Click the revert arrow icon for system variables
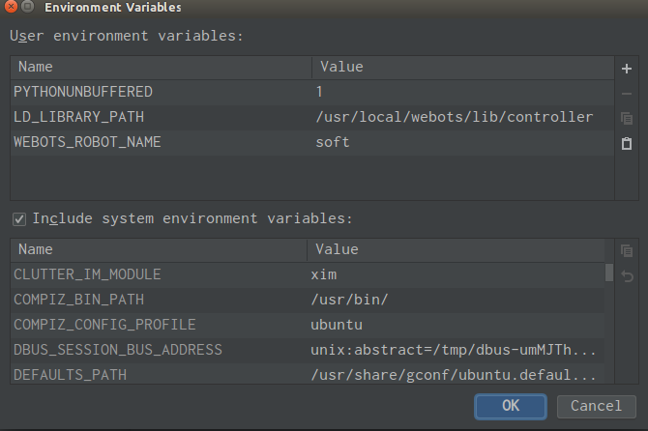648x431 pixels. click(x=626, y=275)
